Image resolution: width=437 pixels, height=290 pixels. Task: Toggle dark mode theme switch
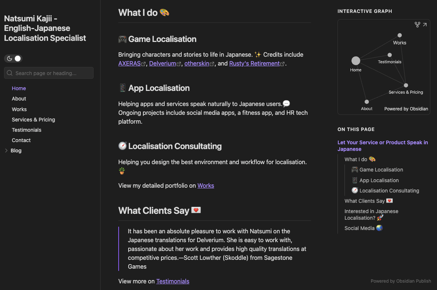click(13, 59)
